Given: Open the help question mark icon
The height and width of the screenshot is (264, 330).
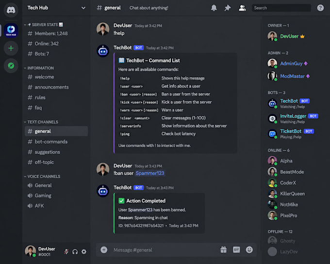Looking at the screenshot, I should (x=320, y=8).
